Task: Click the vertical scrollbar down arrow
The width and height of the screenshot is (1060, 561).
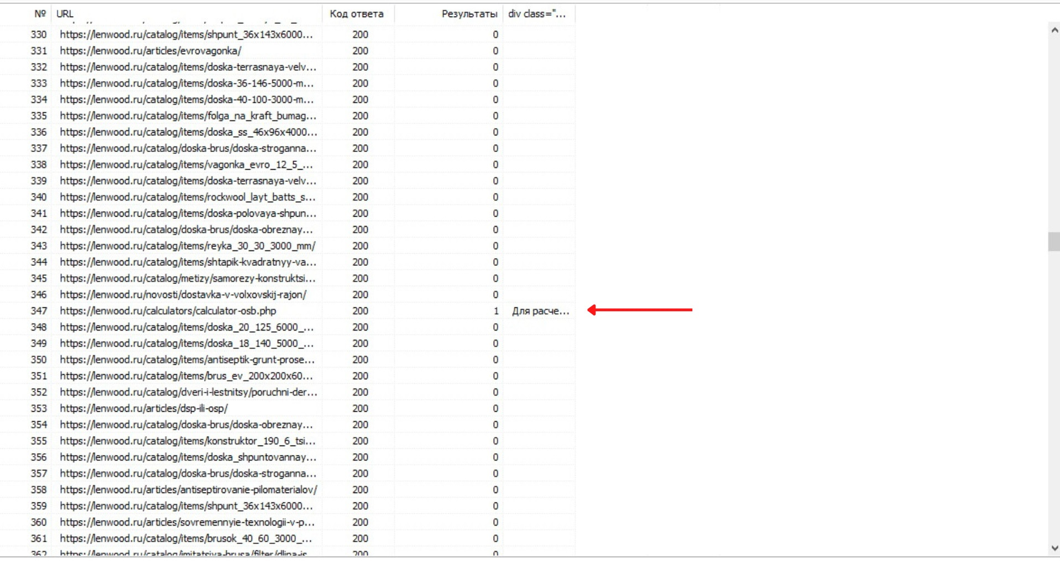Action: click(x=1054, y=548)
